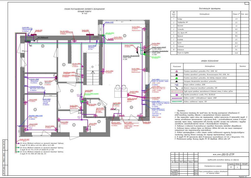The width and height of the screenshot is (251, 178).
Task: Click the "Експлікація приміщень" table heading
Action: (210, 8)
